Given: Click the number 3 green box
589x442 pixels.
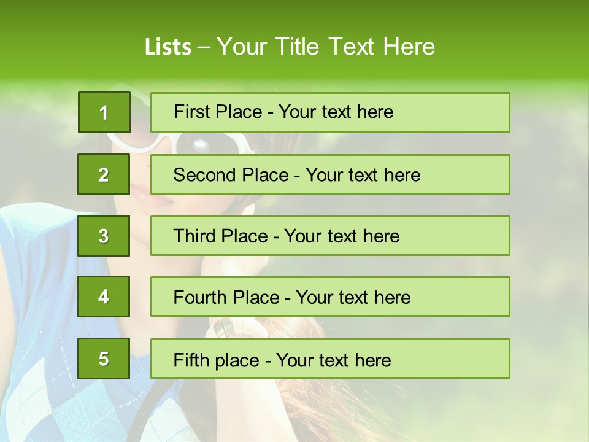Looking at the screenshot, I should point(104,236).
